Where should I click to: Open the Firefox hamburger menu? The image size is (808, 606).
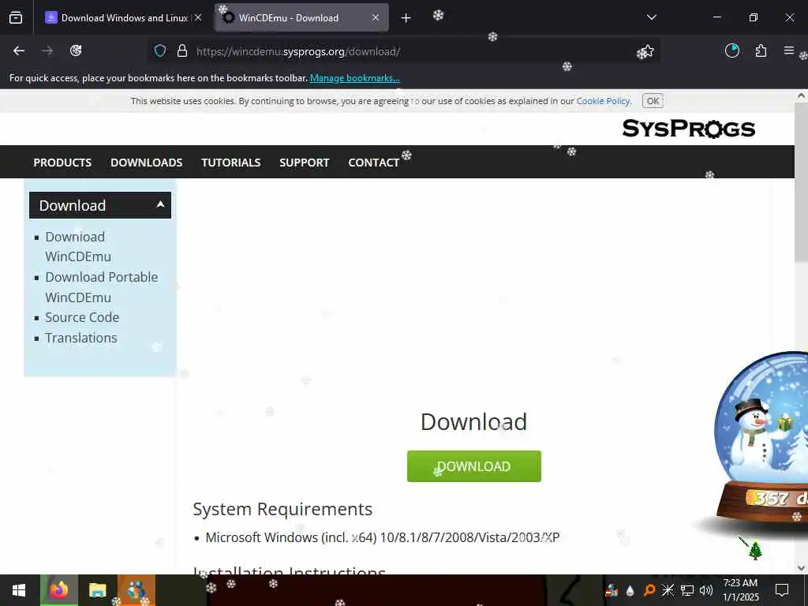[788, 50]
